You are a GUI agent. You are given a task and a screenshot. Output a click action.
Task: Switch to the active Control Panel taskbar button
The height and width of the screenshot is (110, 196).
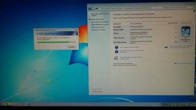29,104
